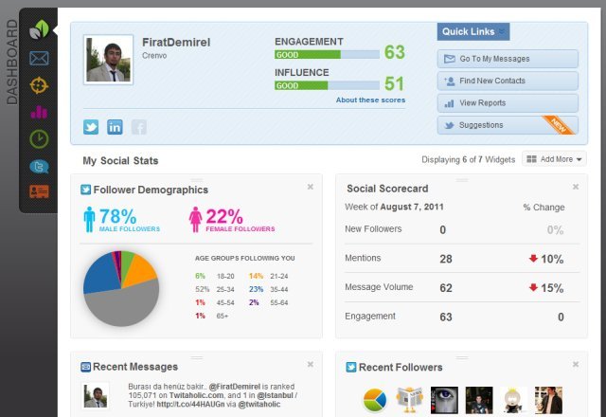
Task: Open the Twitaholic.com link in message
Action: pyautogui.click(x=196, y=395)
